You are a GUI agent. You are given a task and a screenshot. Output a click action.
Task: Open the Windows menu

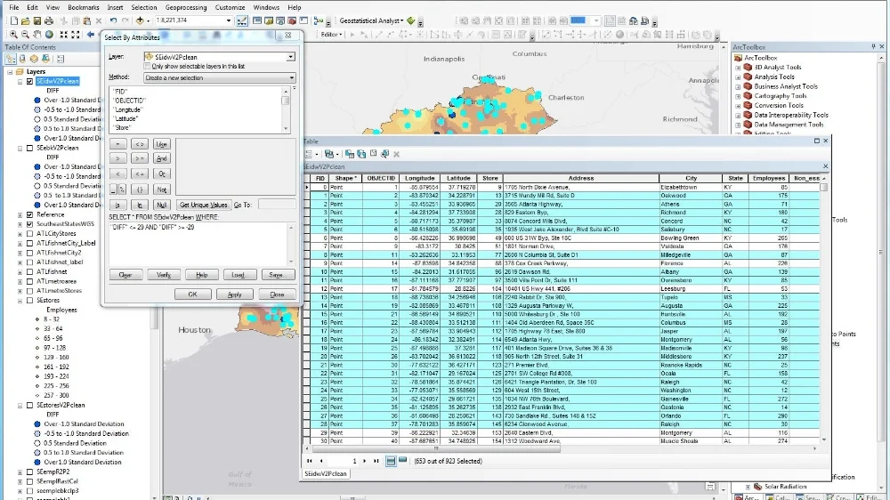coord(266,7)
